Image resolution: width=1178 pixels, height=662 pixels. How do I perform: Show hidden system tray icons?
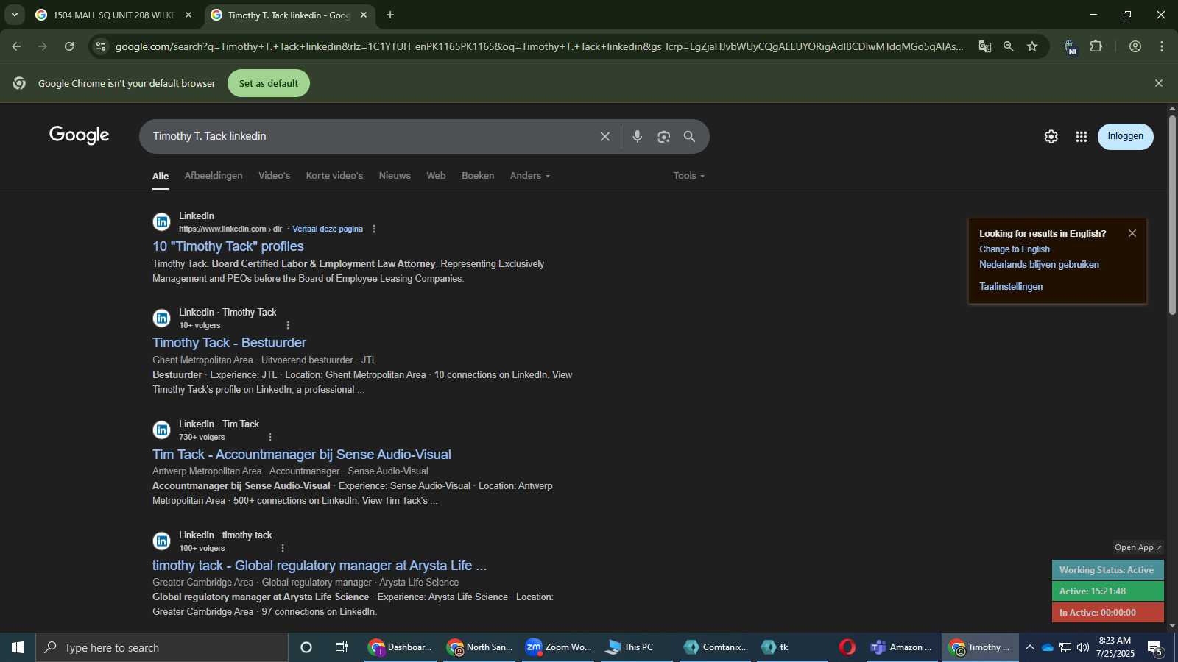tap(1030, 647)
